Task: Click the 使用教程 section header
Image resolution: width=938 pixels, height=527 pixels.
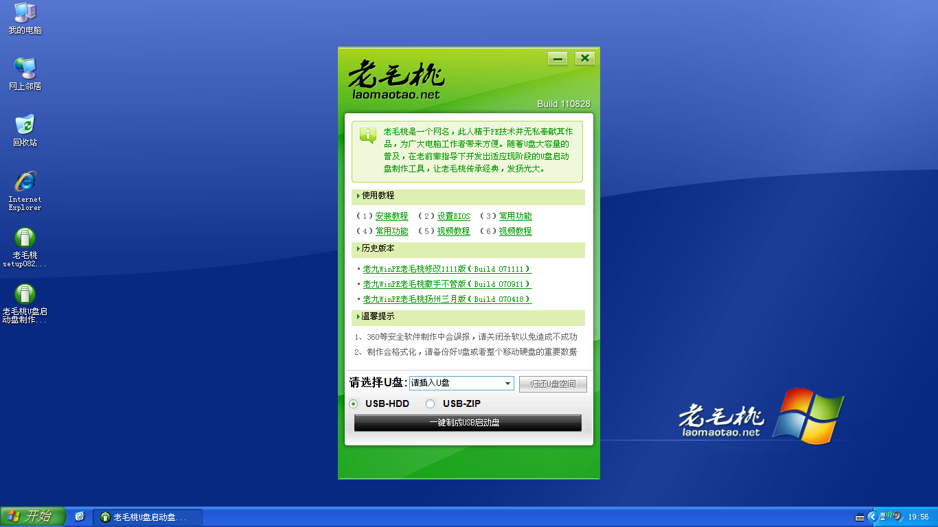Action: click(468, 196)
